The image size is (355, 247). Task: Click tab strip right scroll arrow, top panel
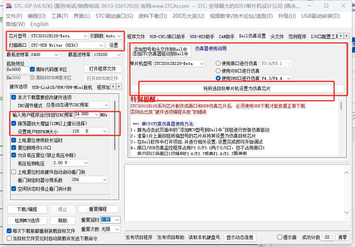[x=346, y=35]
